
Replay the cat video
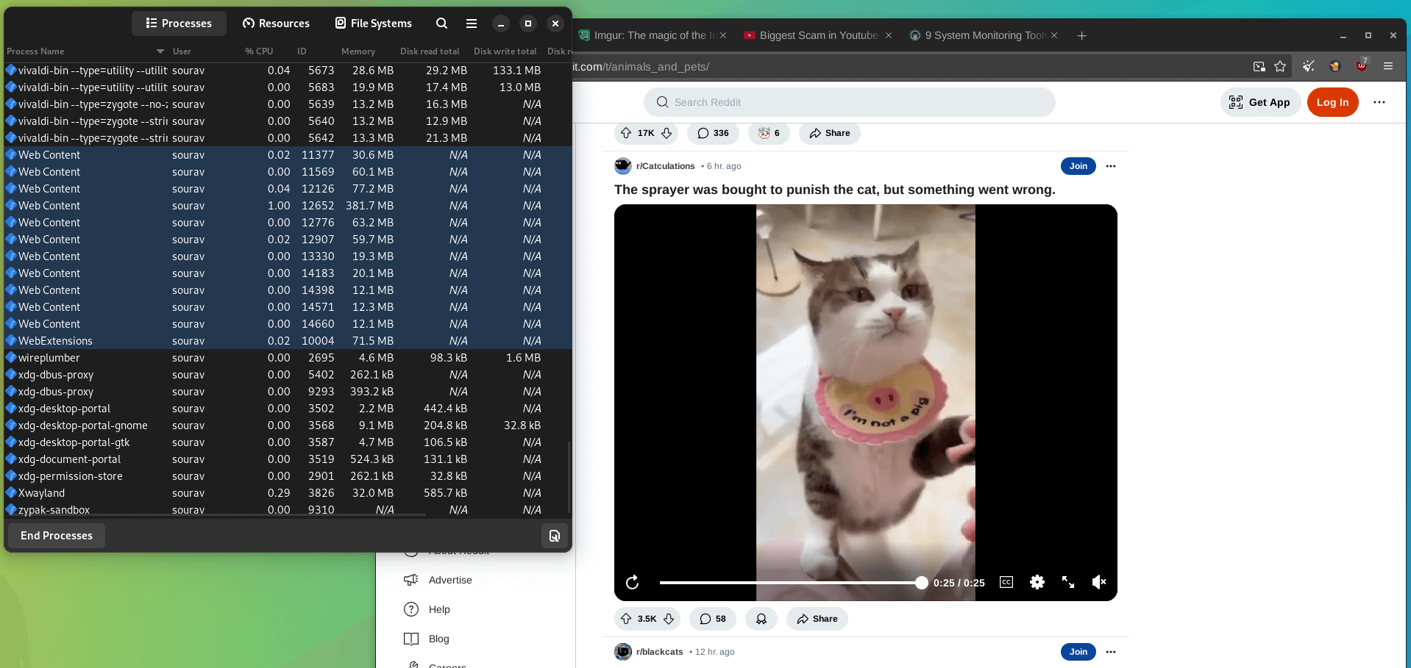(632, 583)
